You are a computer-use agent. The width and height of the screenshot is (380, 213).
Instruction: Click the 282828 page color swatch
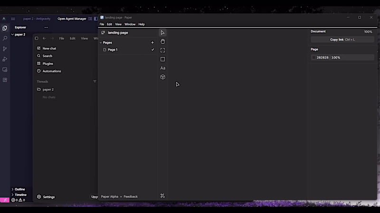click(314, 57)
